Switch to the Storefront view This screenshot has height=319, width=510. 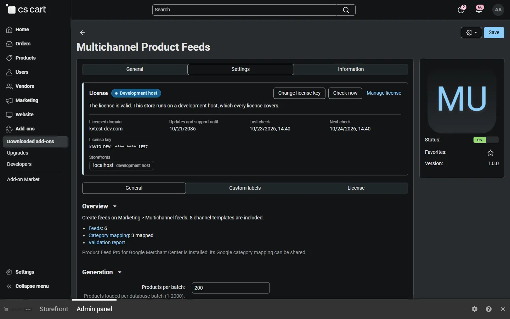pyautogui.click(x=54, y=309)
